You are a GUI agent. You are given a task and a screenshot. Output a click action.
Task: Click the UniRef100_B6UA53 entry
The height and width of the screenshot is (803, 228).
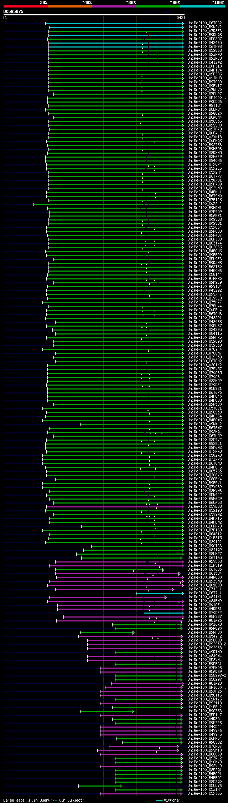(204, 503)
